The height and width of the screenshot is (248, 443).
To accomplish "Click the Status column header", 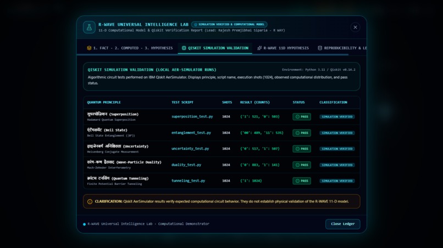I will tap(298, 103).
